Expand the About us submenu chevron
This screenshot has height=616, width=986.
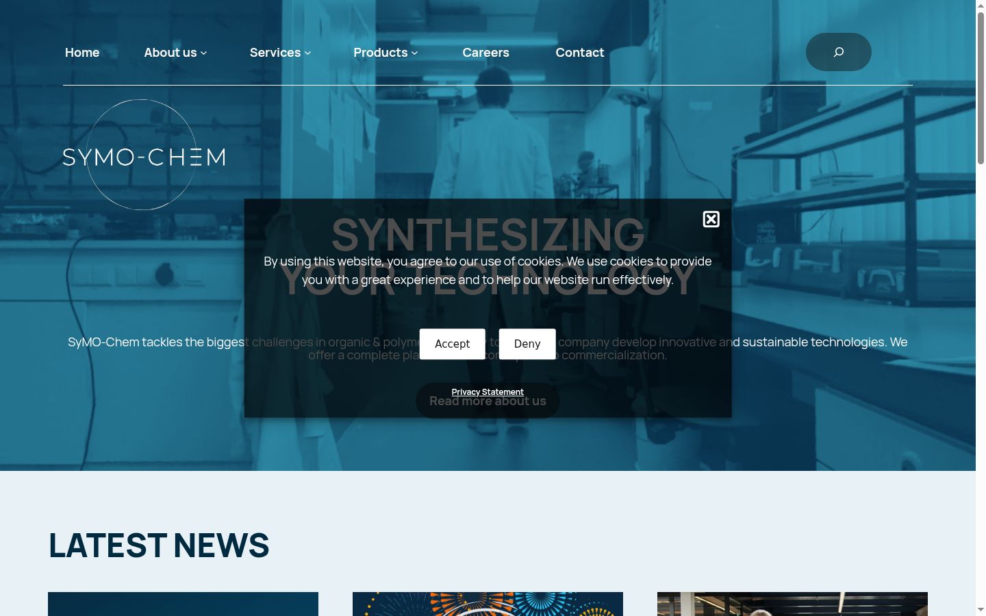point(203,53)
